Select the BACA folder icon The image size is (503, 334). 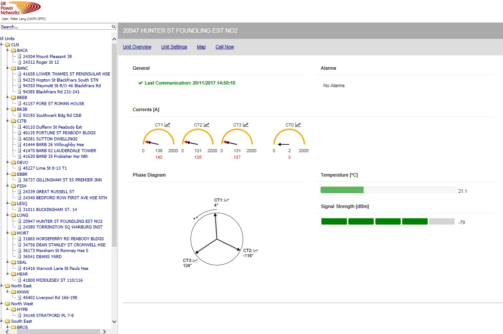[x=14, y=50]
